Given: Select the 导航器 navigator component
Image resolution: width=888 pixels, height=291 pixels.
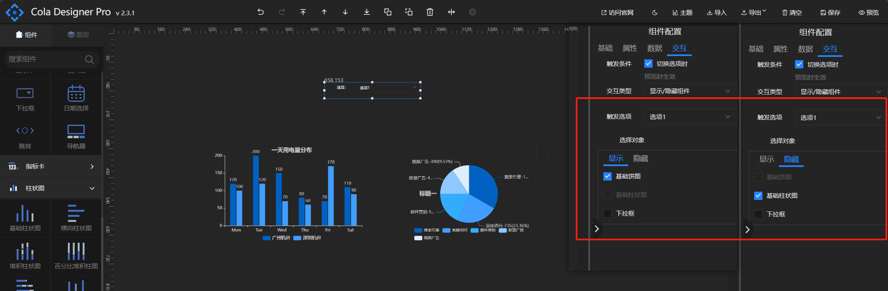Looking at the screenshot, I should [x=76, y=136].
